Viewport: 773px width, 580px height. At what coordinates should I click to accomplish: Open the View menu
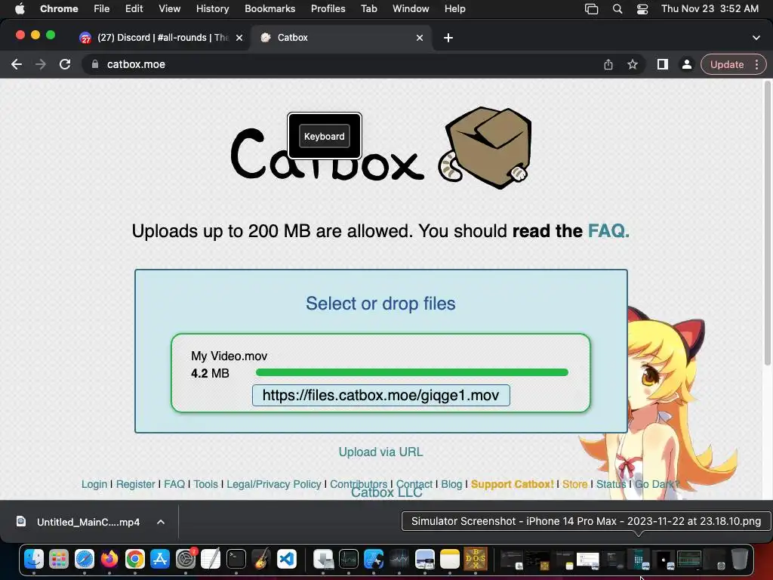pyautogui.click(x=170, y=9)
